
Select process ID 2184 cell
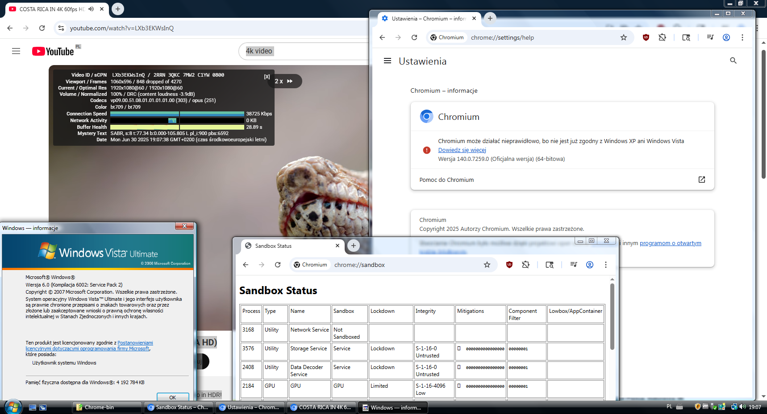click(251, 389)
